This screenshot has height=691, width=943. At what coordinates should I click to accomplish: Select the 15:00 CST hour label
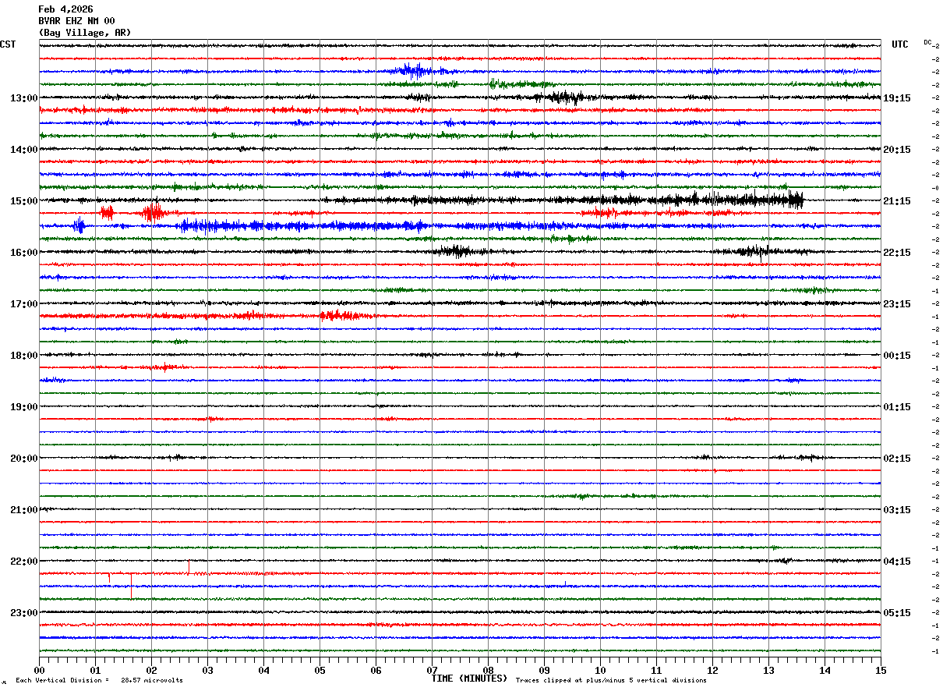click(x=23, y=201)
